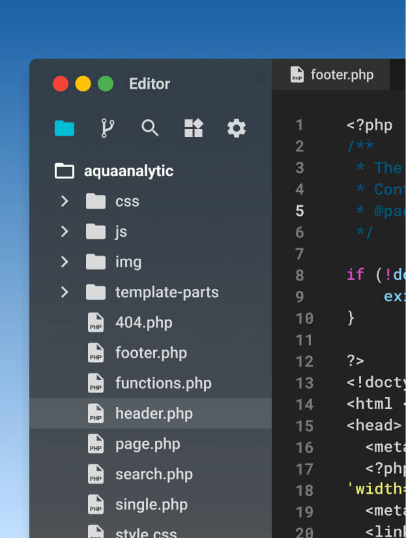
Task: Open footer.php in the file tree
Action: tap(151, 353)
